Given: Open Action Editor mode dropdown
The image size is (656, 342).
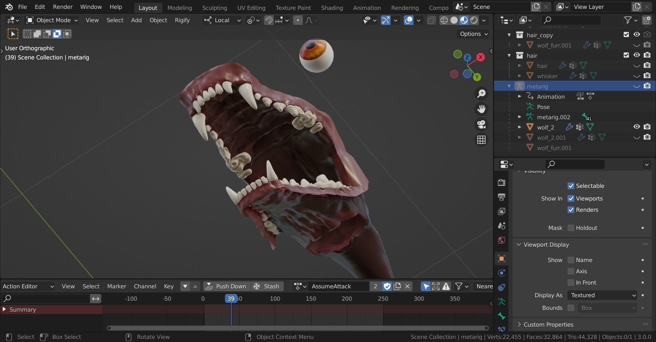Looking at the screenshot, I should [x=28, y=286].
